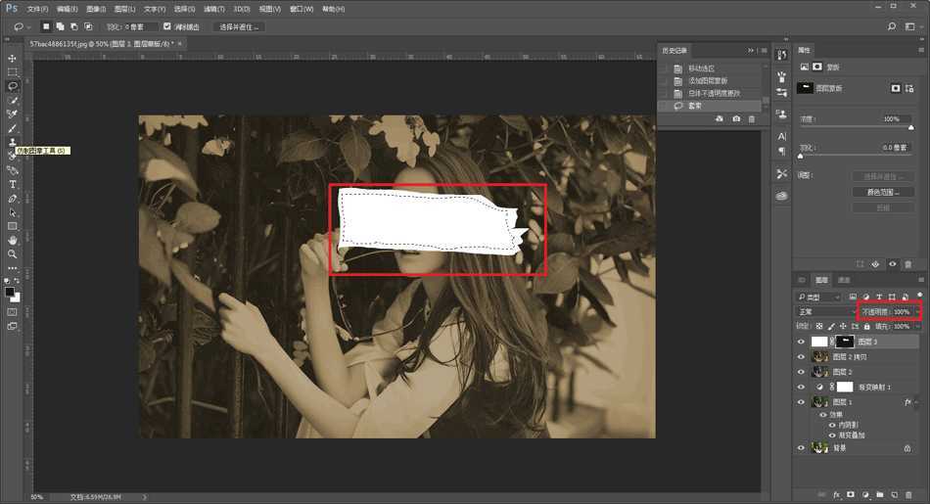Image resolution: width=930 pixels, height=504 pixels.
Task: Toggle the anti-alias checkbox in options bar
Action: pyautogui.click(x=166, y=26)
